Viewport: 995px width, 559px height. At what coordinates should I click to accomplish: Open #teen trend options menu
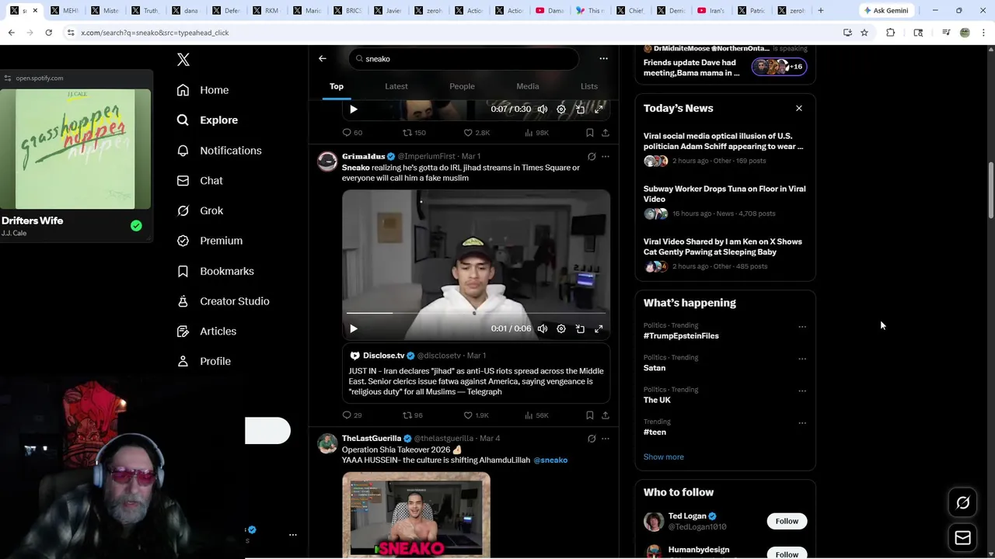coord(802,423)
